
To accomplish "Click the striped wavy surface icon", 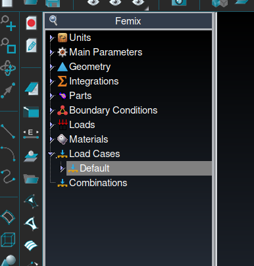I will (x=31, y=246).
